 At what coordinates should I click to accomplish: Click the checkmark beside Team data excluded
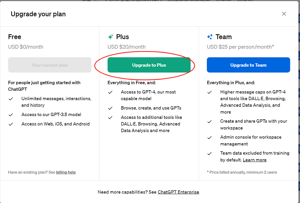coord(210,153)
